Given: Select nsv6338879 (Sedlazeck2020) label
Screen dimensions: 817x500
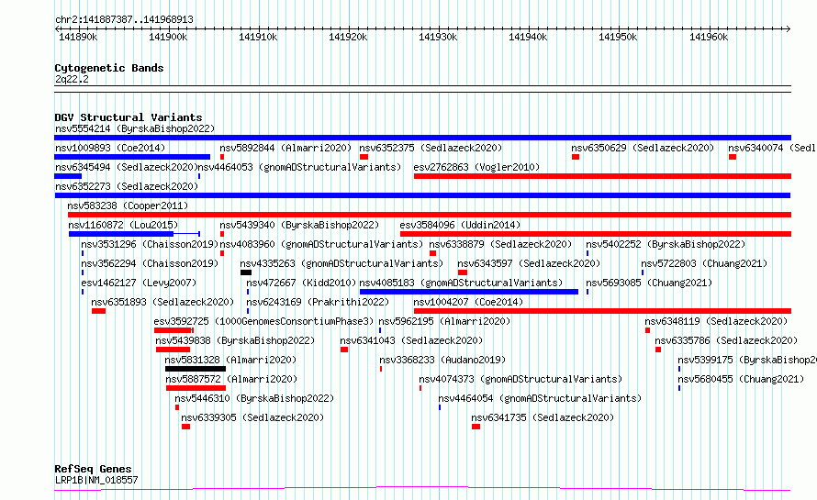Looking at the screenshot, I should [x=500, y=244].
